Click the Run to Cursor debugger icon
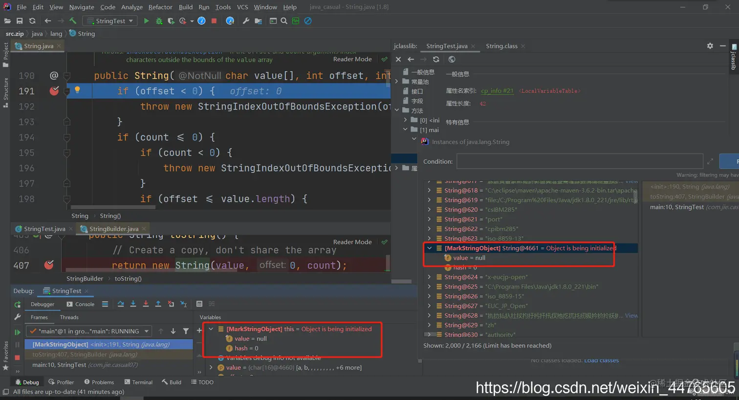739x400 pixels. pyautogui.click(x=183, y=304)
